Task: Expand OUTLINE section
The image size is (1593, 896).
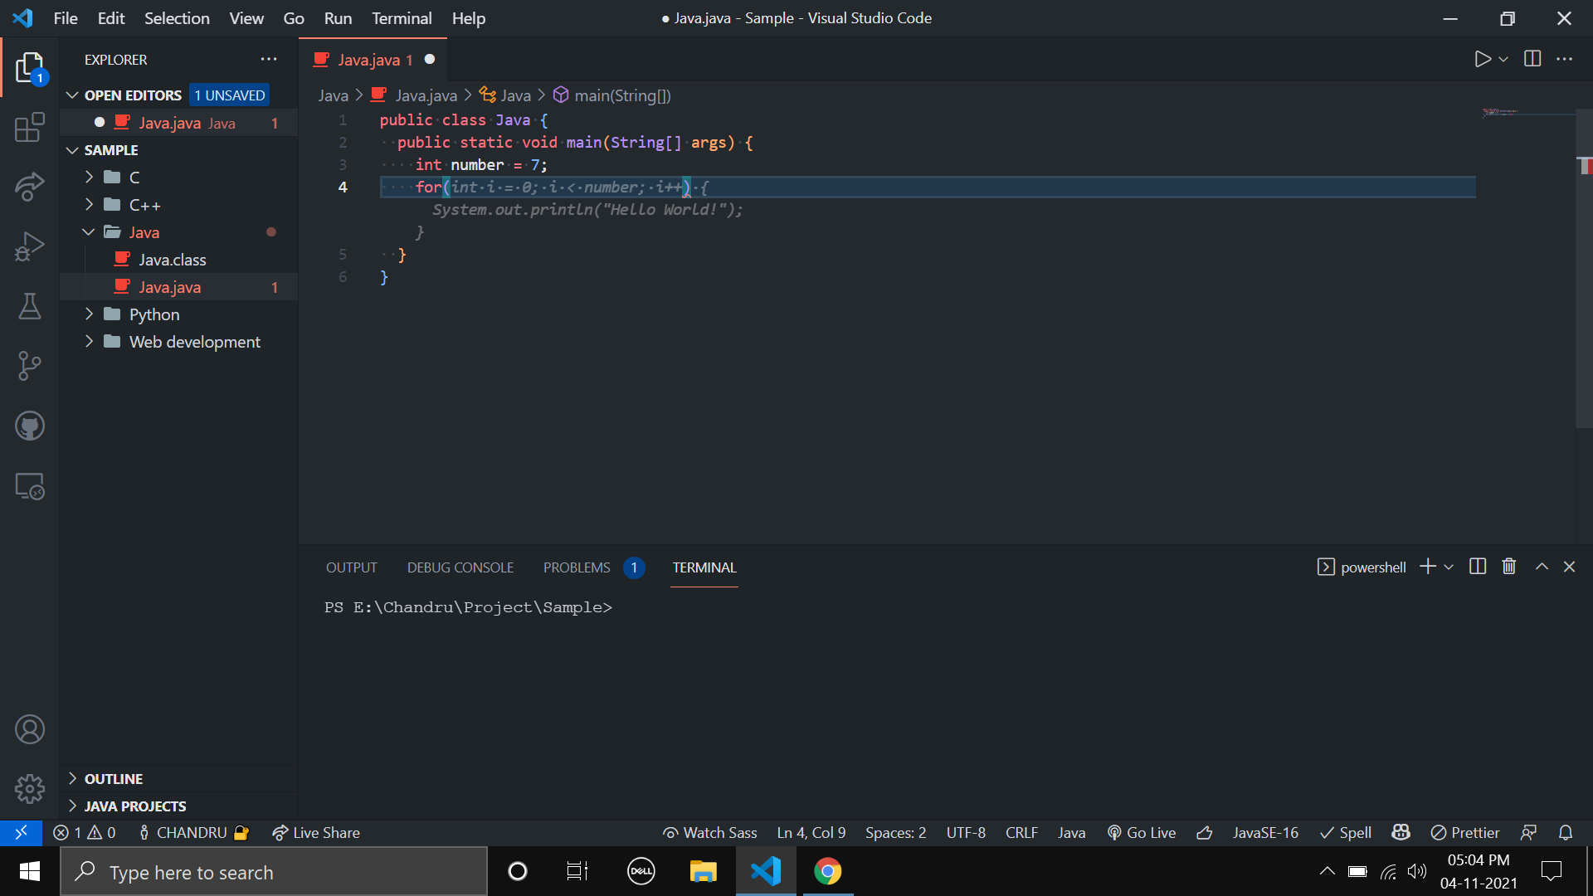Action: click(x=178, y=778)
